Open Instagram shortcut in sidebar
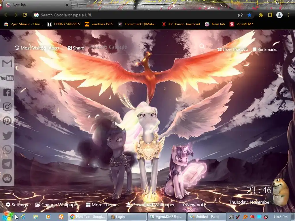The width and height of the screenshot is (295, 221). pyautogui.click(x=7, y=107)
